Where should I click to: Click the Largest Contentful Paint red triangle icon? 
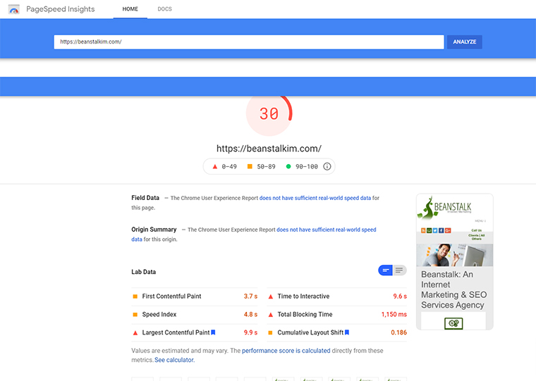[135, 332]
